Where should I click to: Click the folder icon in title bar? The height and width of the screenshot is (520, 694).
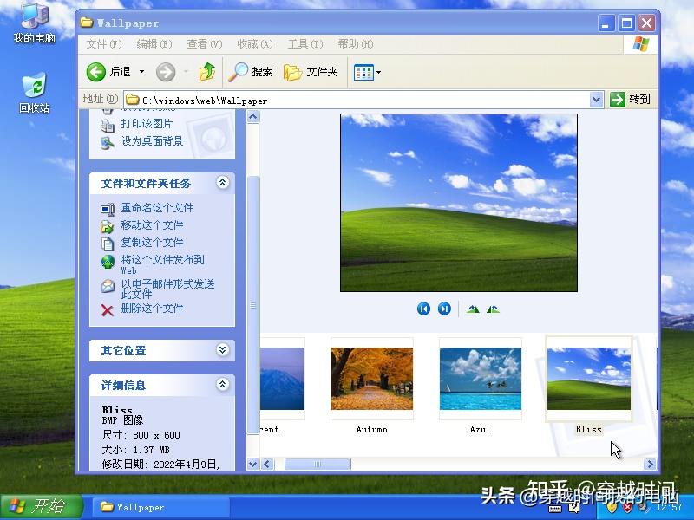[87, 23]
